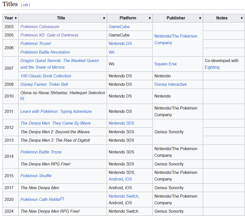Open the Dragon Quest Swords title link
Viewport: 245px width, 216px height.
pos(60,64)
